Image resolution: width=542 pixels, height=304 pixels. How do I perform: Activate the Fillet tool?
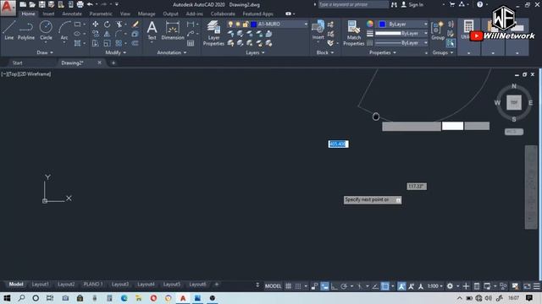119,34
